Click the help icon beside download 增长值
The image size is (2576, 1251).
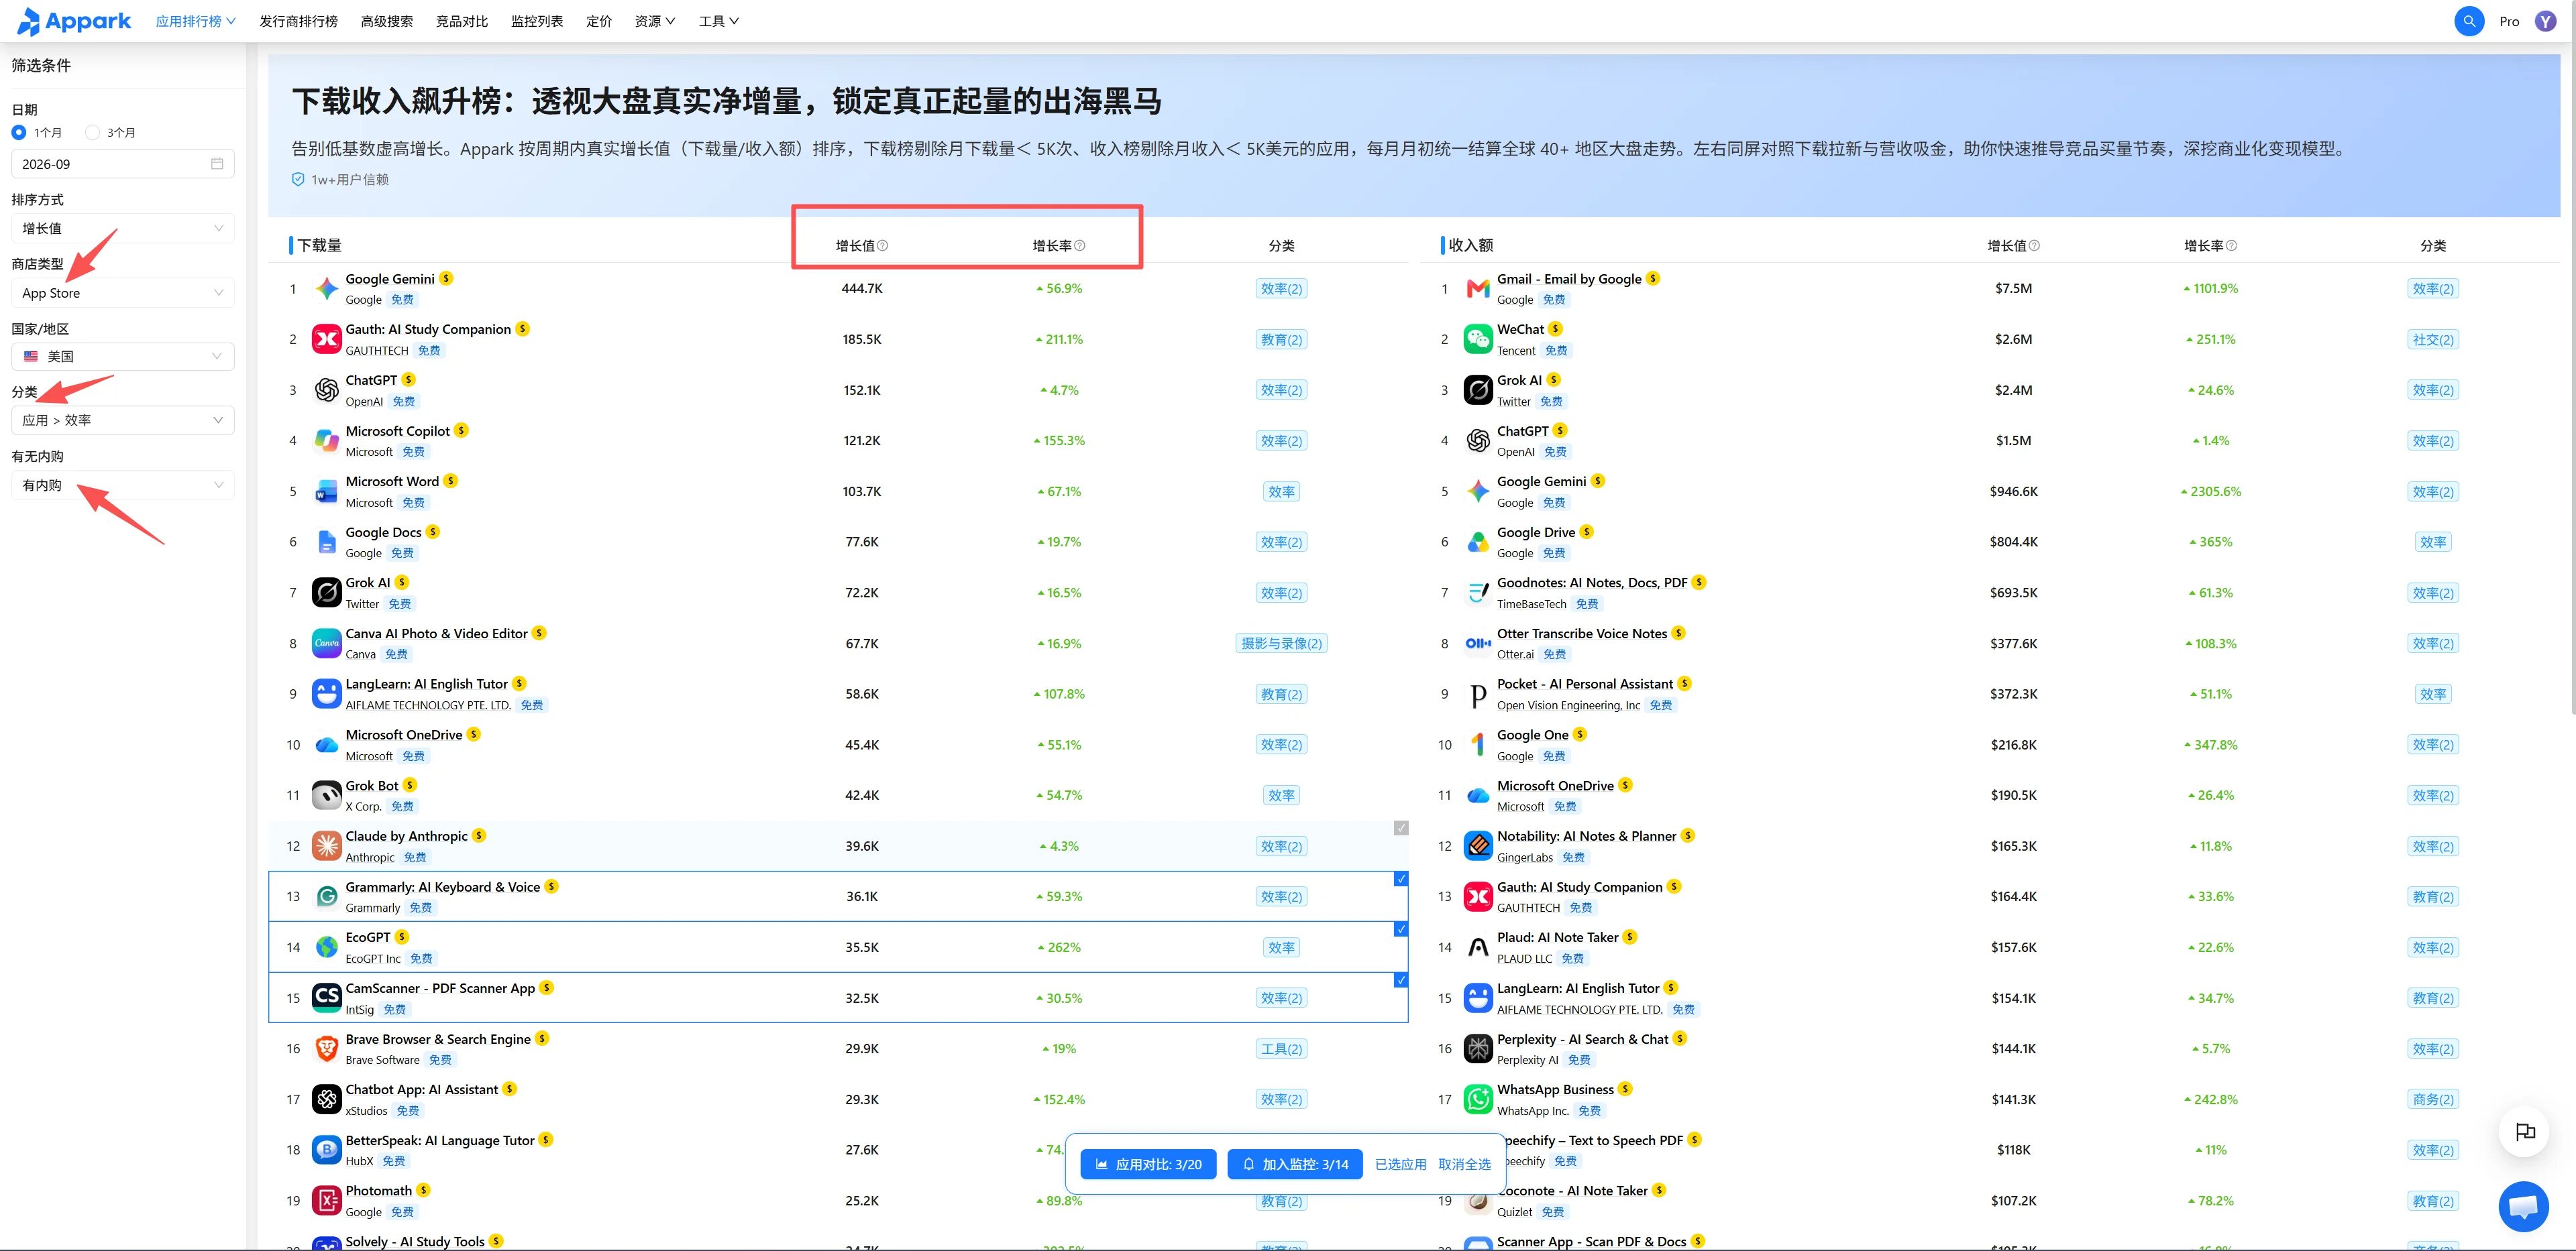pos(883,246)
